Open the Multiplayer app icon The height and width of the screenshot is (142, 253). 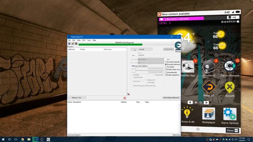tap(208, 114)
